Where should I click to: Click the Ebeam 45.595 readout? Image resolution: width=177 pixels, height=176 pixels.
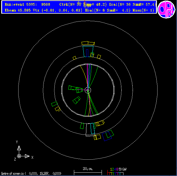point(18,10)
